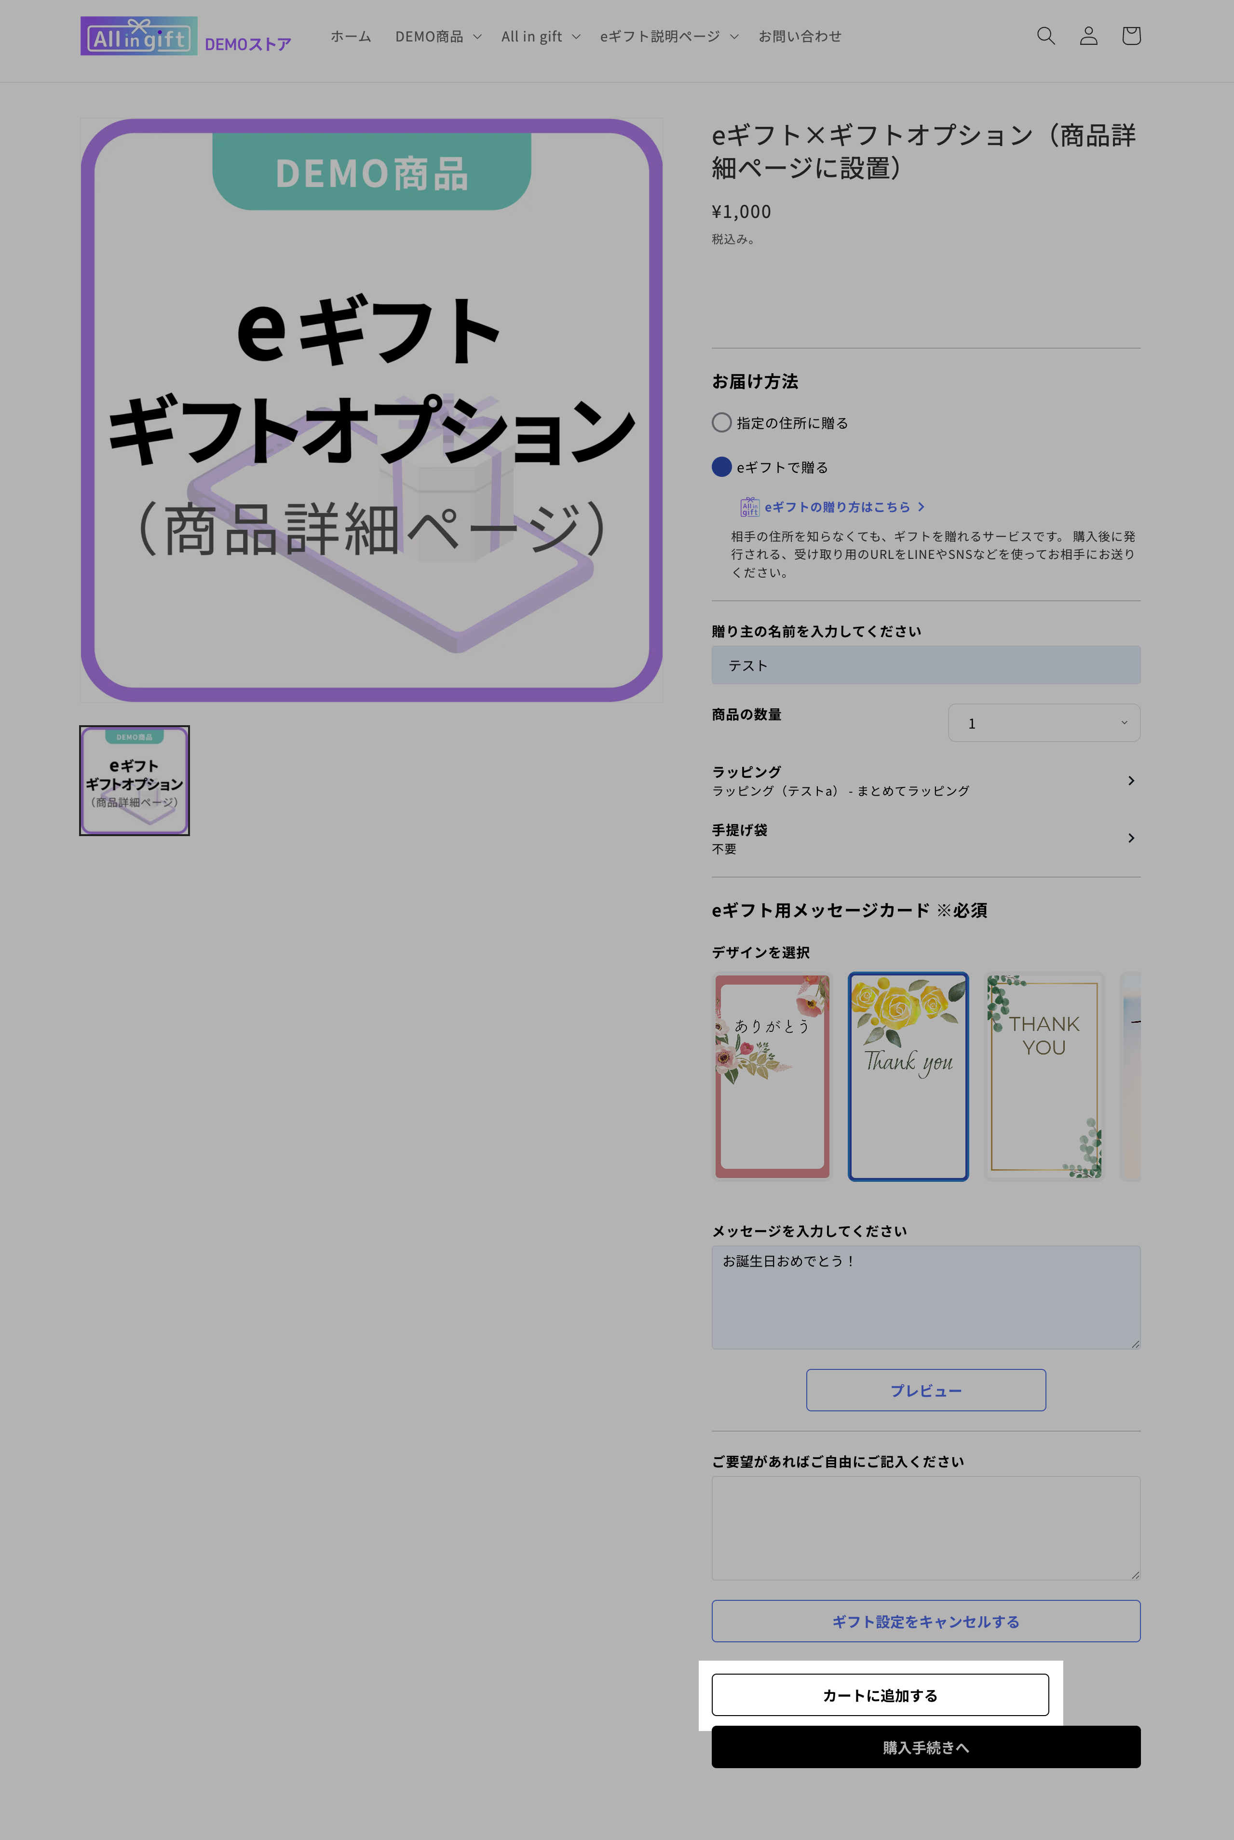Click the small gift icon beside eギフトの贈り方
The width and height of the screenshot is (1234, 1840).
(x=749, y=507)
